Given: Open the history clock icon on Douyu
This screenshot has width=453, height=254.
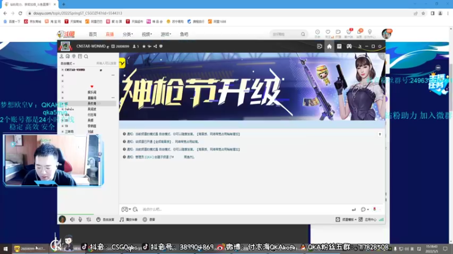Looking at the screenshot, I should coord(318,33).
